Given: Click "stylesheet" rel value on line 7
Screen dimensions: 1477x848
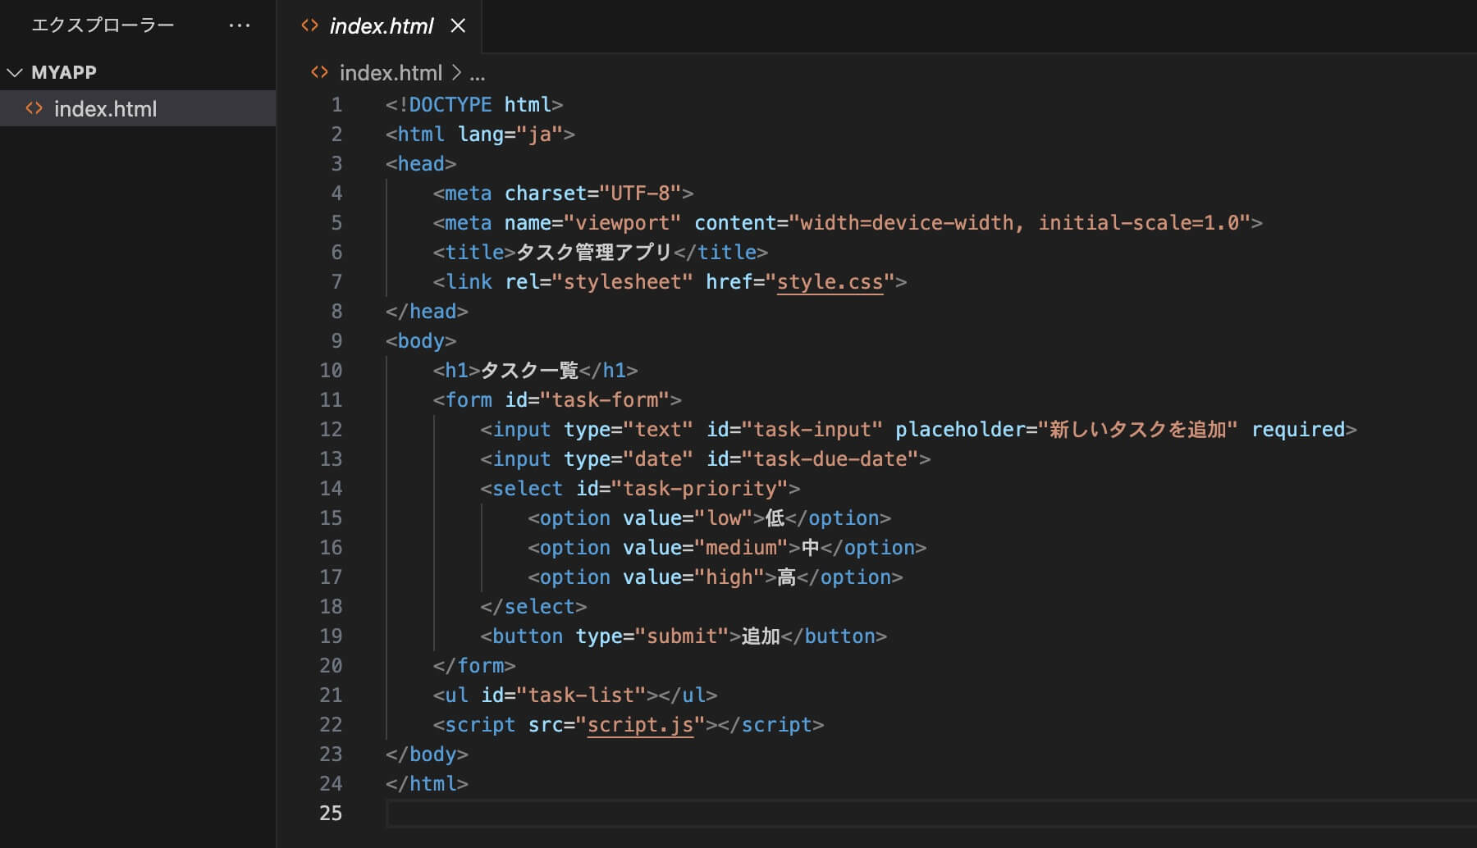Looking at the screenshot, I should click(622, 282).
